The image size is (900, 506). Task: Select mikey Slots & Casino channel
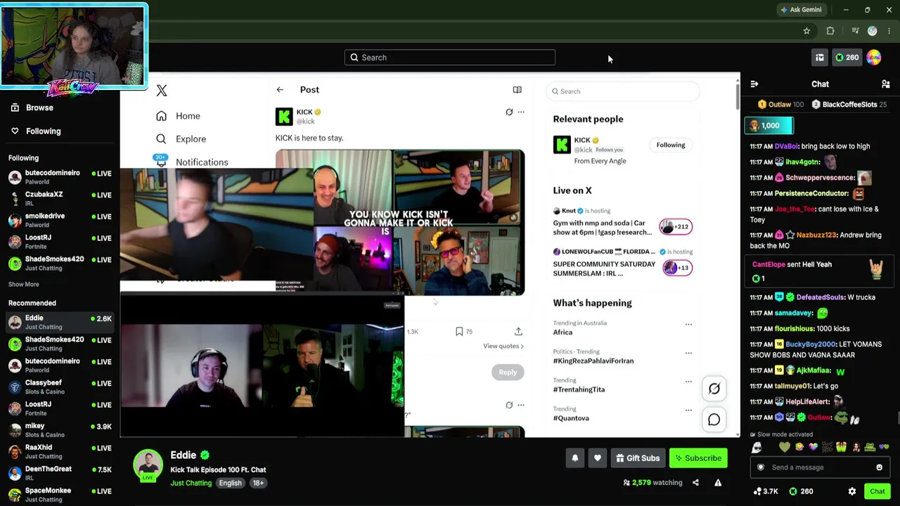tap(60, 430)
